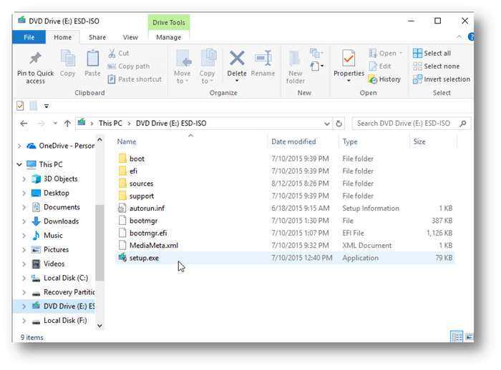Open address bar history dropdown
This screenshot has width=501, height=370.
point(327,124)
